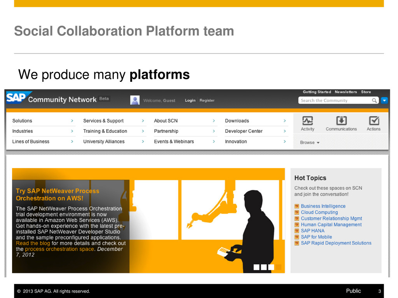Open the Cloud Computing hot topic
This screenshot has width=398, height=298.
tap(319, 212)
